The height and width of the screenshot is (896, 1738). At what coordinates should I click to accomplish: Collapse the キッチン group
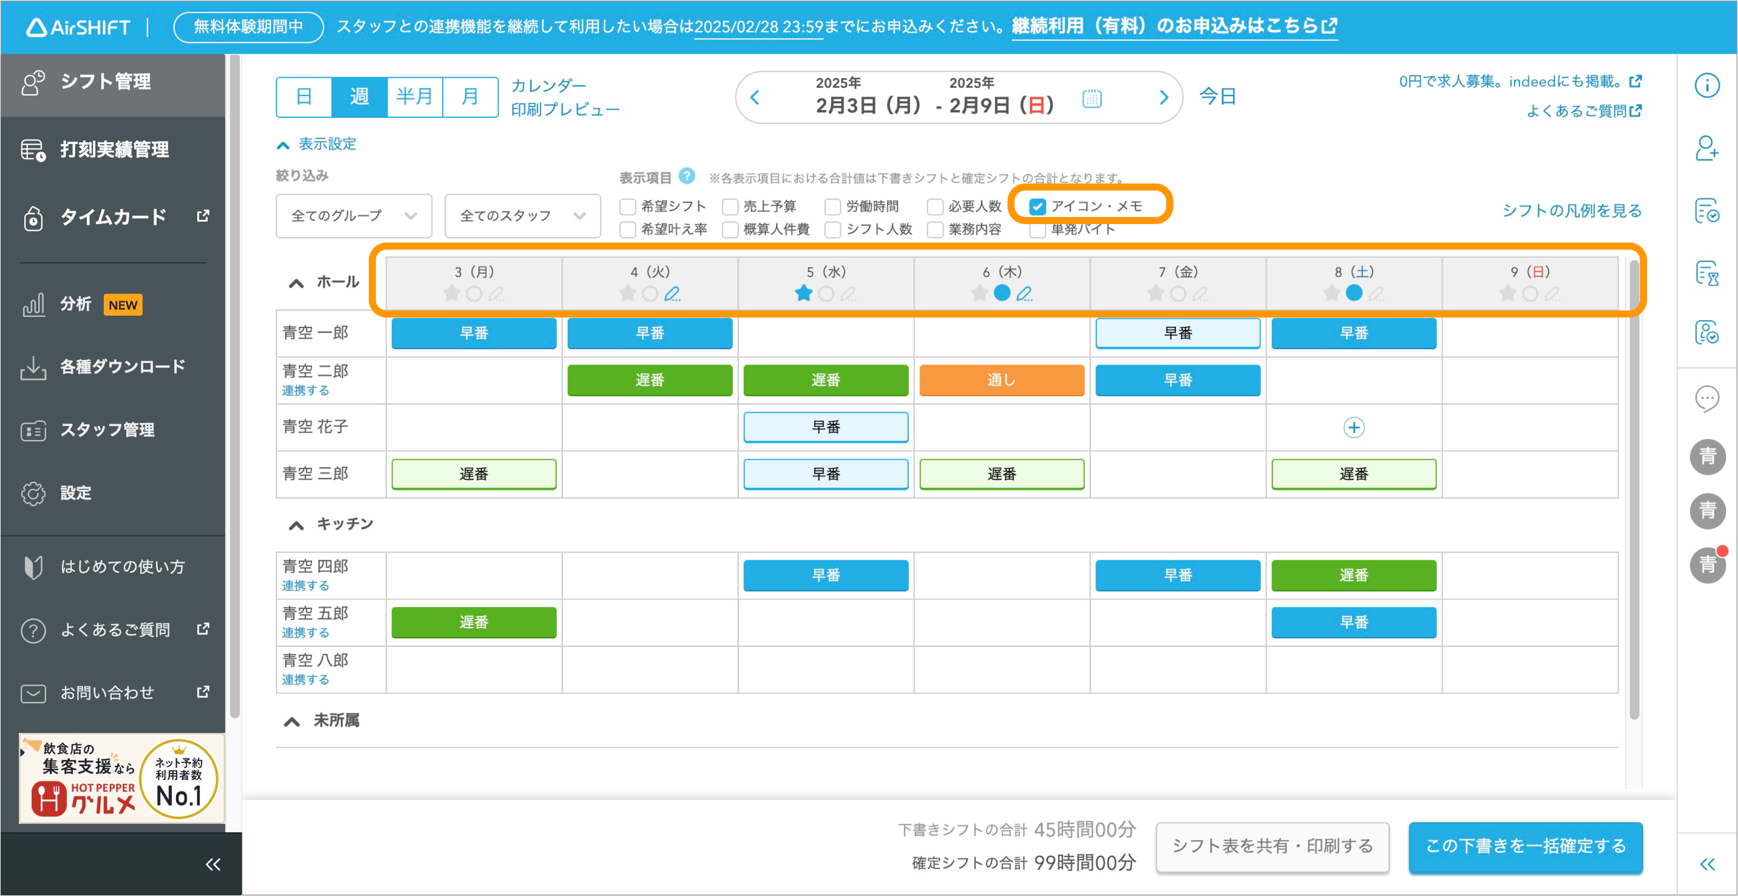tap(296, 525)
